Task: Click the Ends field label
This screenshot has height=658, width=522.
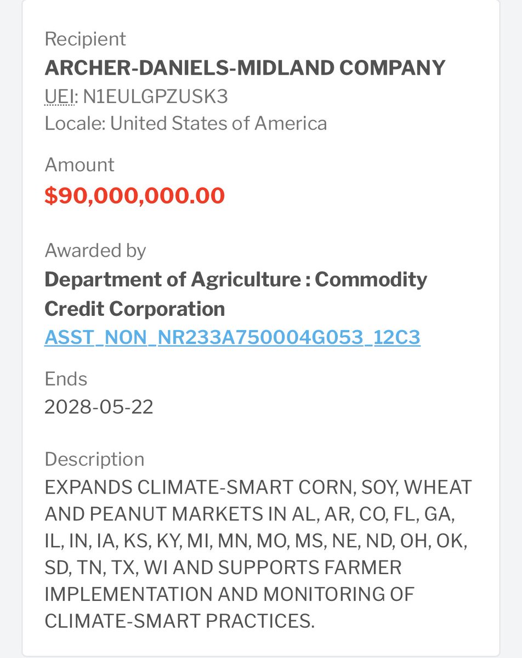Action: click(66, 379)
